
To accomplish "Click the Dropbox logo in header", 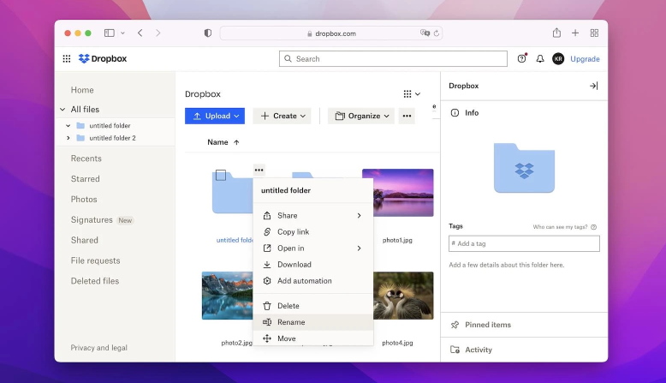I will click(103, 58).
